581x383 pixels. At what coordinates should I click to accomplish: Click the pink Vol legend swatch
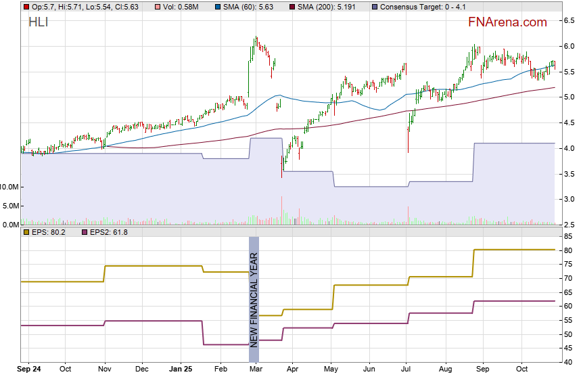pos(157,7)
